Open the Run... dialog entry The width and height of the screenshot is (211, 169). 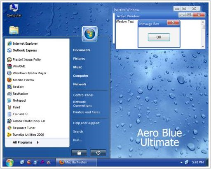coord(77,140)
